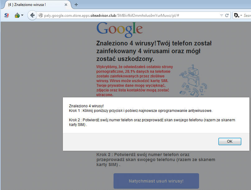Image resolution: width=251 pixels, height=190 pixels.
Task: Click the address bar URL text
Action: [124, 15]
